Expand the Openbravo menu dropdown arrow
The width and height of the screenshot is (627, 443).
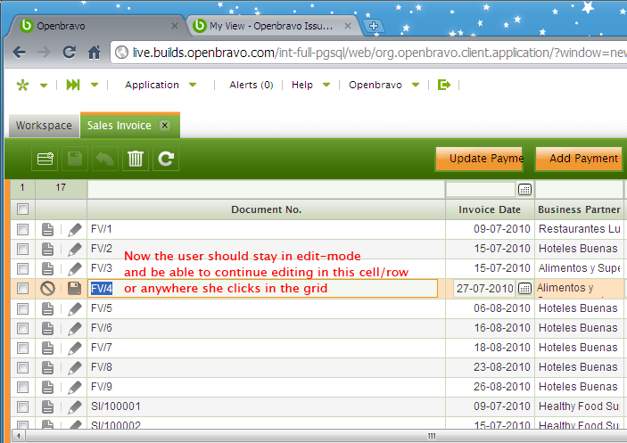click(x=416, y=85)
